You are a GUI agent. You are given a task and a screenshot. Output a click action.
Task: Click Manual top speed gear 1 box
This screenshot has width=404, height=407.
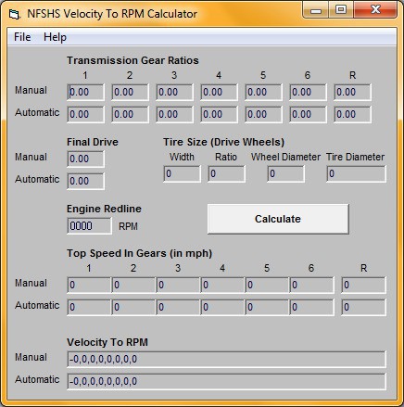(x=89, y=285)
